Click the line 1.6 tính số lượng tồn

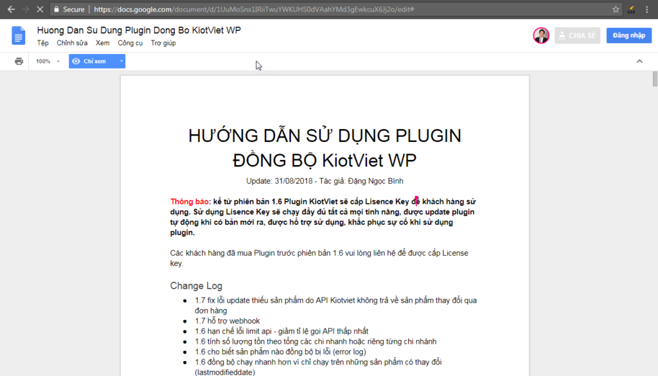coord(316,341)
